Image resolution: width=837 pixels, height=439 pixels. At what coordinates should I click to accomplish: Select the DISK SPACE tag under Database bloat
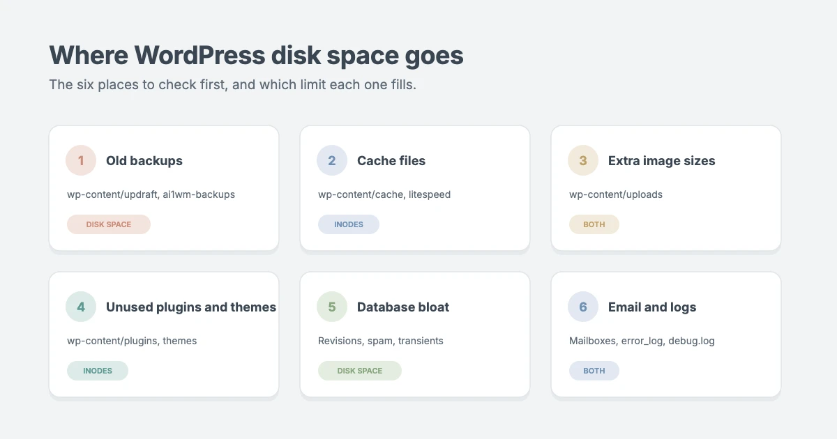pyautogui.click(x=360, y=371)
